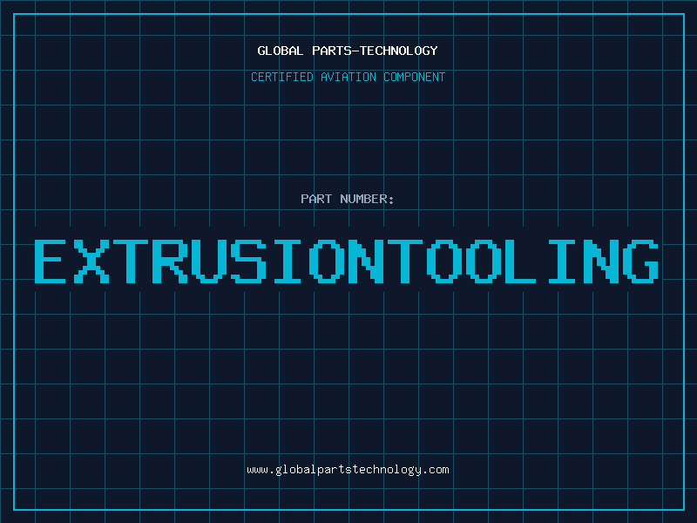Click the www.globalpartstechnology.com website link
The height and width of the screenshot is (523, 697).
tap(348, 470)
